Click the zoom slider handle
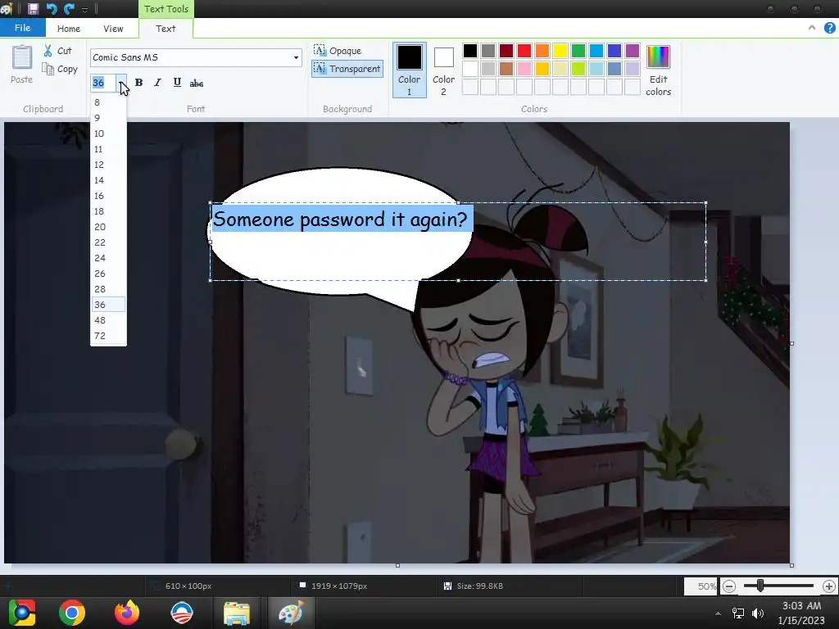839x629 pixels. point(760,586)
